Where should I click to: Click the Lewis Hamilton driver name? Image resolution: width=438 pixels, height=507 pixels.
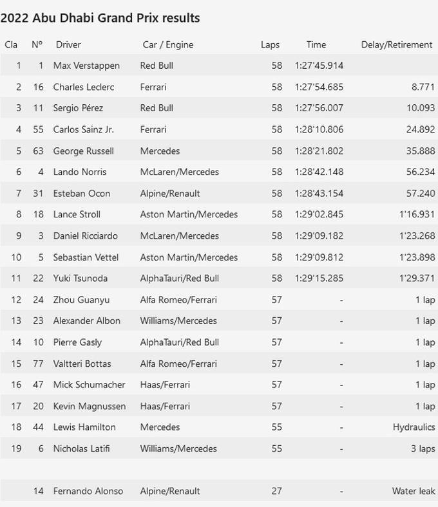pos(84,427)
